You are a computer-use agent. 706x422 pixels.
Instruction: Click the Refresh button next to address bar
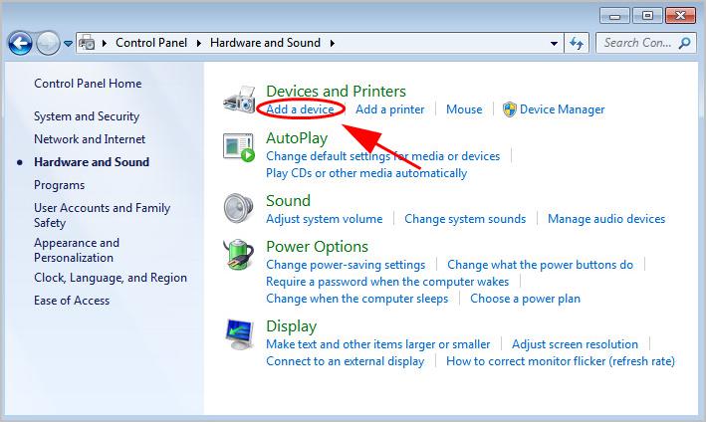577,43
